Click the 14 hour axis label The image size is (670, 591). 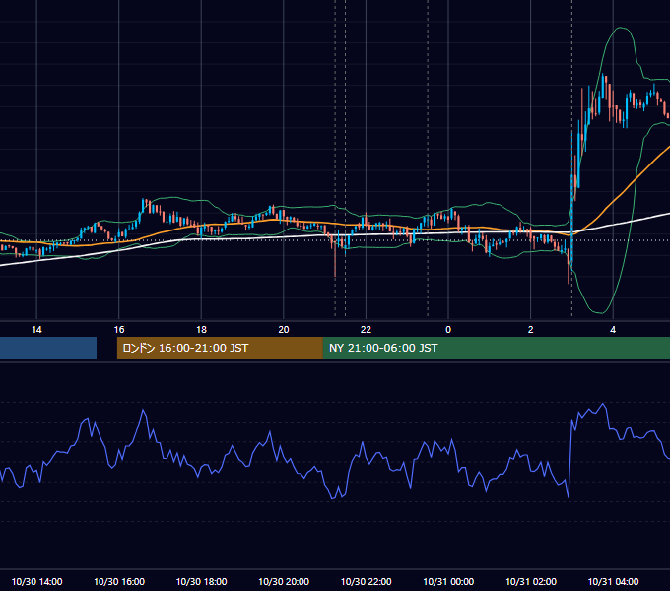pos(36,330)
